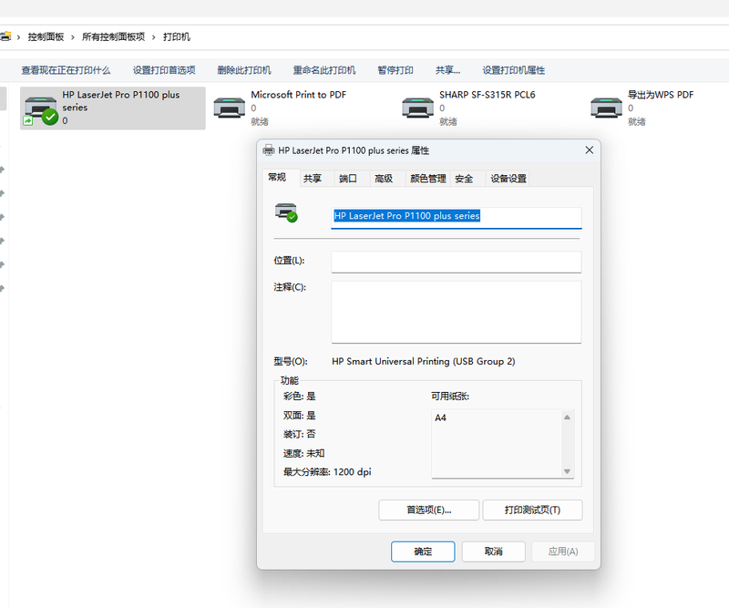Click 删除此打印机 in the toolbar
This screenshot has width=729, height=608.
[x=243, y=70]
